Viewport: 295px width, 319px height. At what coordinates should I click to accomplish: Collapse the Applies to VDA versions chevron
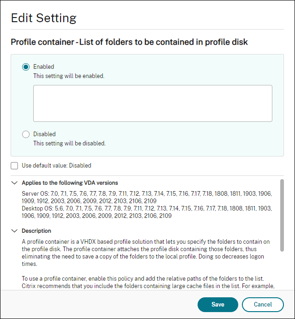tap(14, 183)
